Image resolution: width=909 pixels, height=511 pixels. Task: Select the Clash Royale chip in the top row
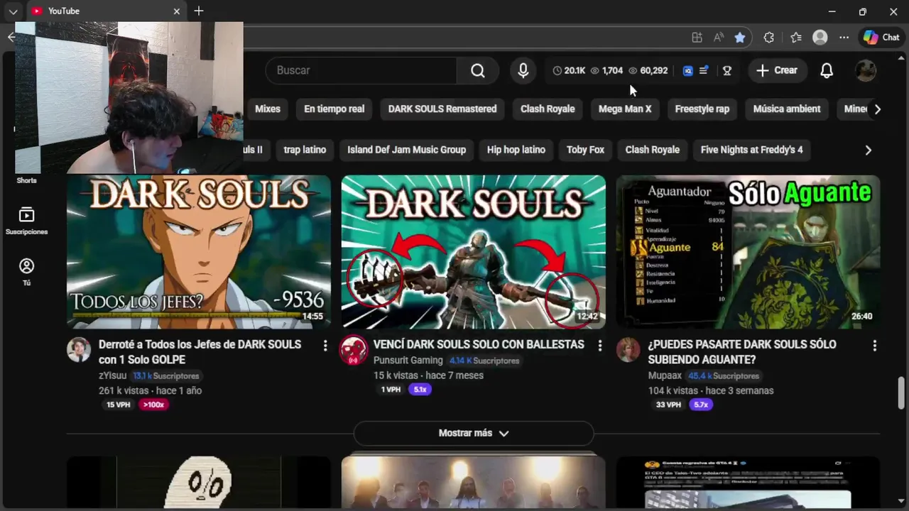[x=548, y=109]
